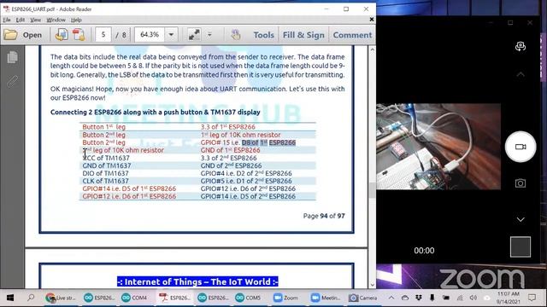Click cell 'GPIO#12 i.e. D6 of 1st ESP8266'

pyautogui.click(x=129, y=196)
